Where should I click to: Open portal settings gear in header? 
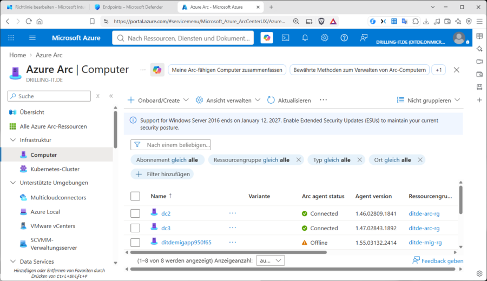[x=325, y=38]
